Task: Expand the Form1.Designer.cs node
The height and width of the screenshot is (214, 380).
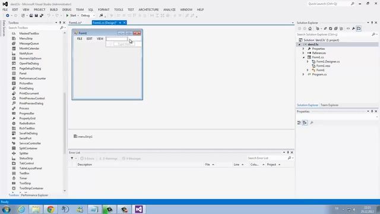Action: 308,62
